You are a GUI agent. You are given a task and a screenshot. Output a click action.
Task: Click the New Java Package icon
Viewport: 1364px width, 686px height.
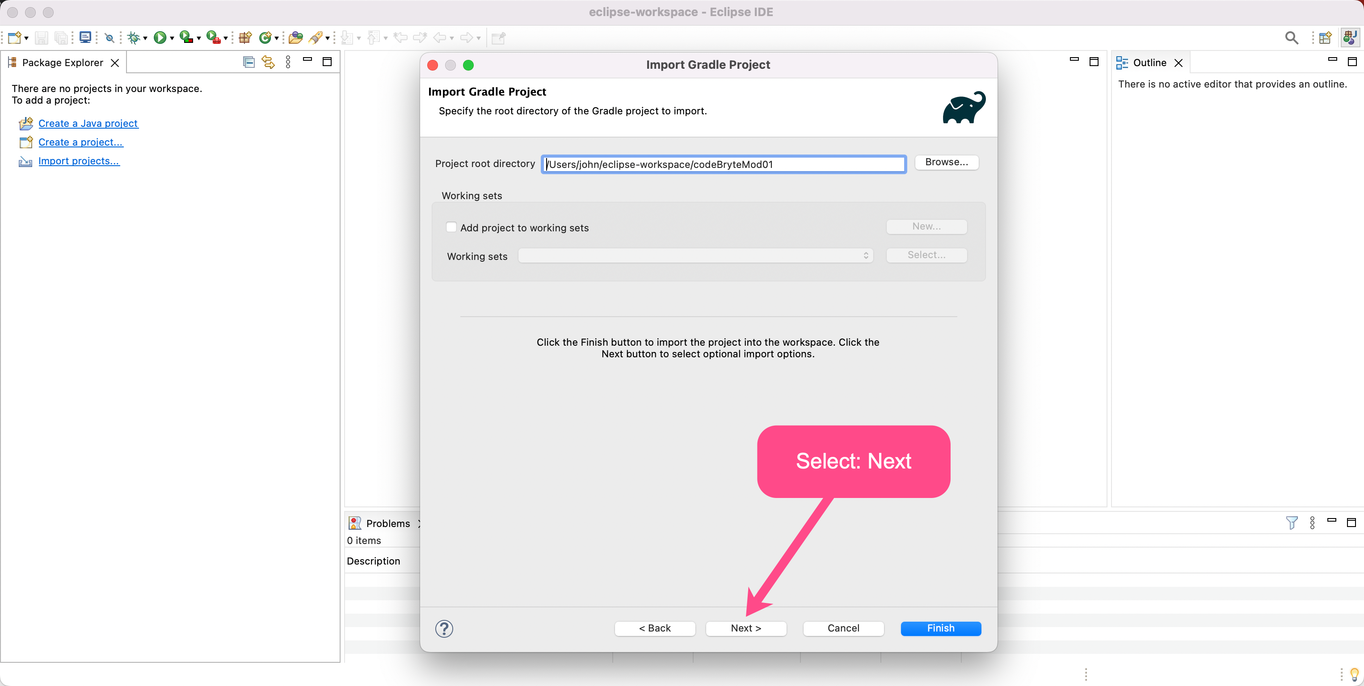(x=244, y=38)
